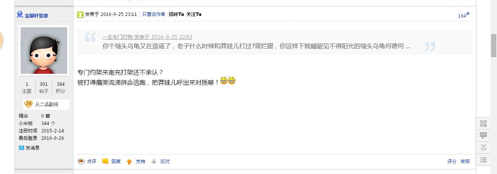Click 关注Ta follow link
Image resolution: width=497 pixels, height=174 pixels.
pos(194,14)
